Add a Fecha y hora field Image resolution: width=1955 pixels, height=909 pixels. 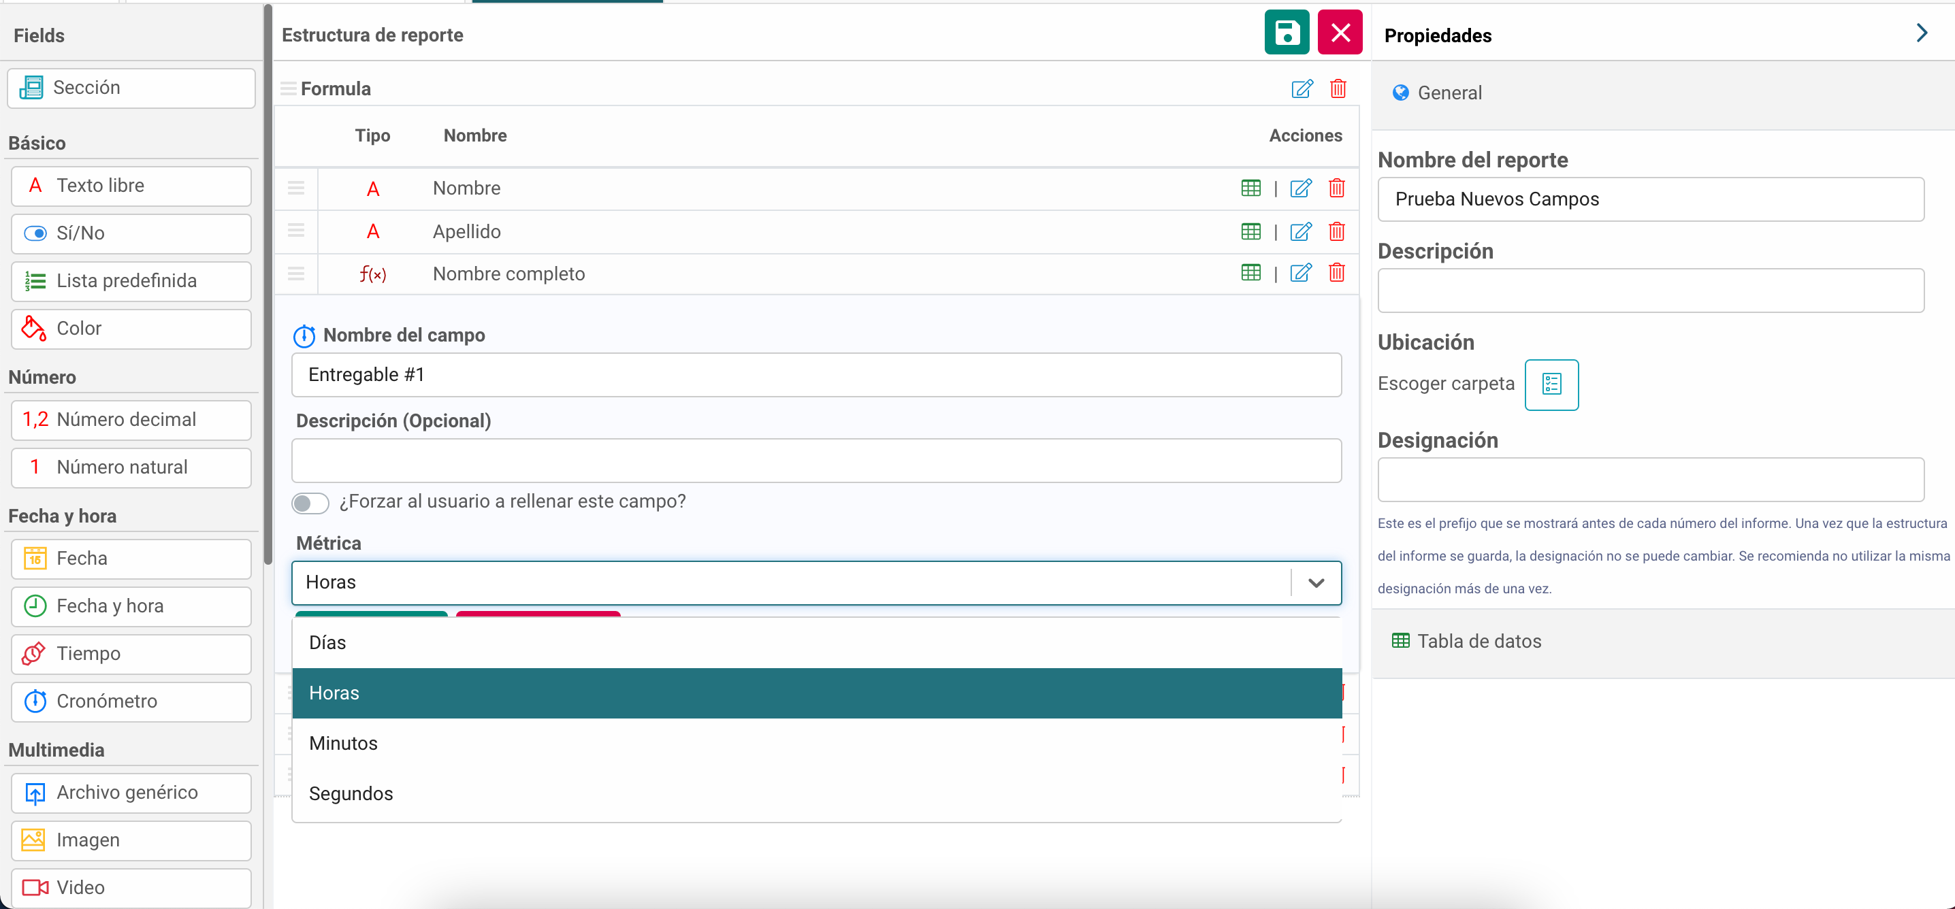[131, 606]
